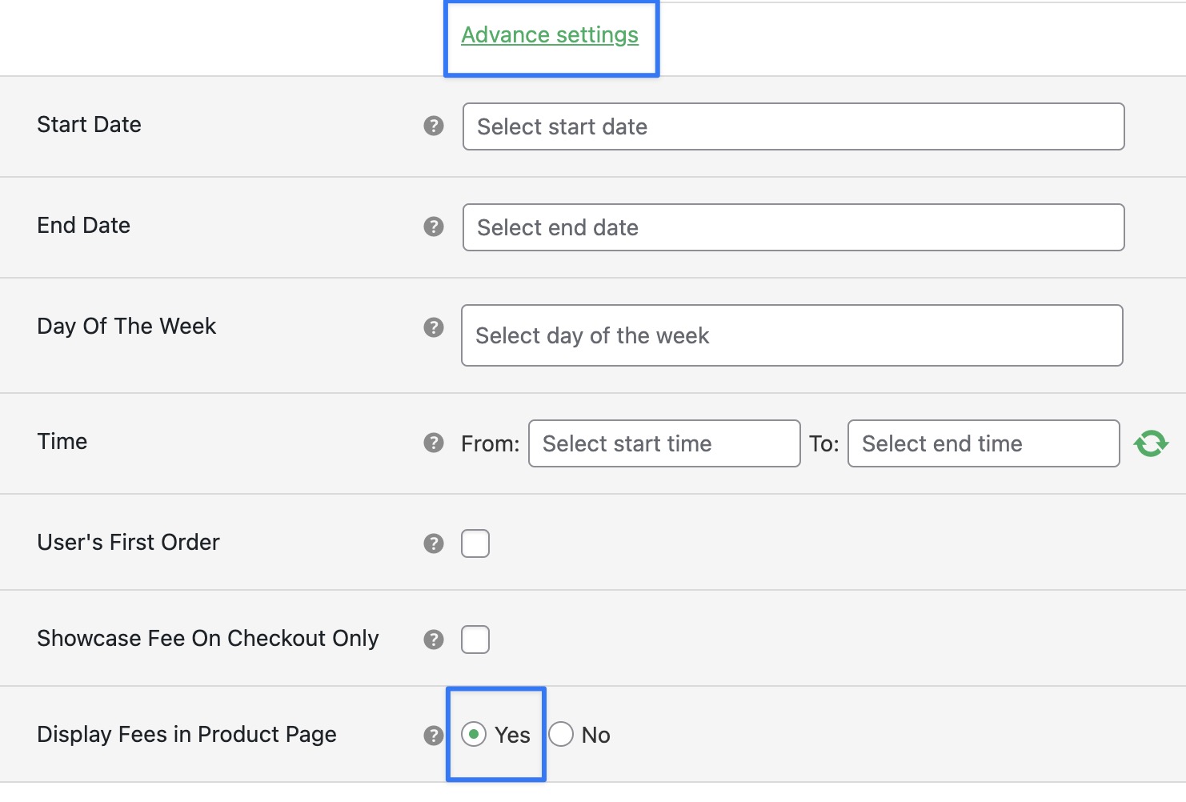Click the User's First Order help icon

[434, 543]
